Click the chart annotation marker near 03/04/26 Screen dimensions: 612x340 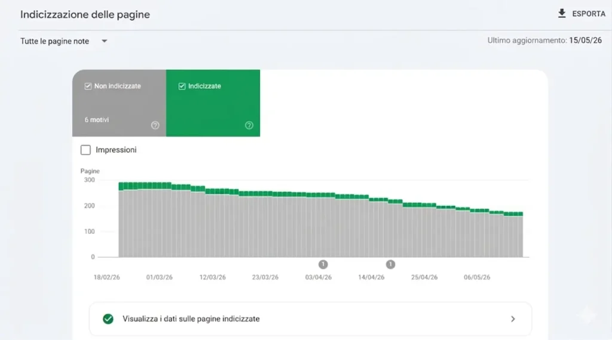[x=323, y=264]
